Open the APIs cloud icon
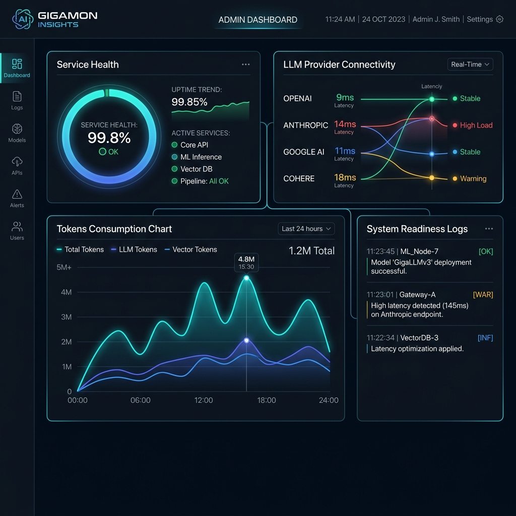 (17, 162)
